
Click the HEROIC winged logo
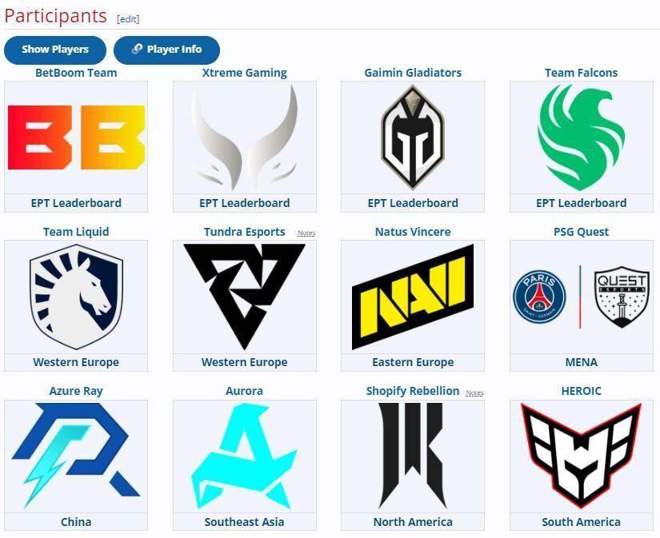click(x=582, y=456)
